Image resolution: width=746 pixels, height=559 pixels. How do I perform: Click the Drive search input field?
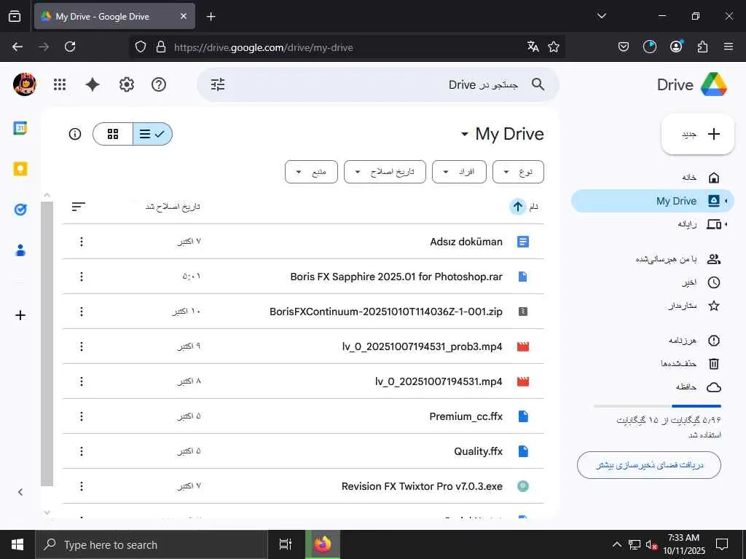[x=378, y=84]
